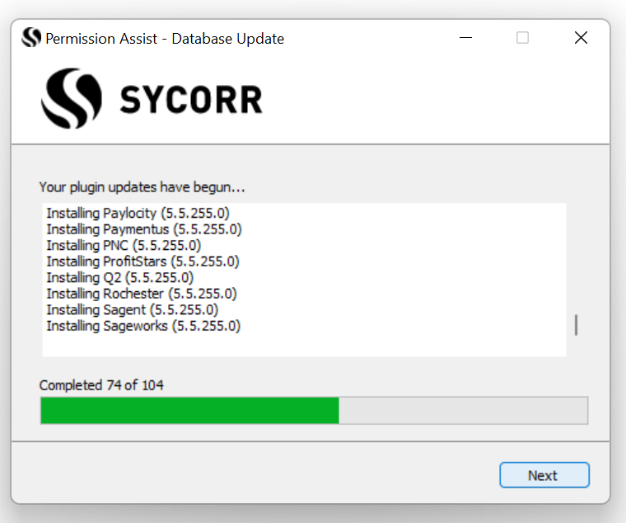Pick the Installing ProfitStars log line
The width and height of the screenshot is (626, 523).
[142, 261]
